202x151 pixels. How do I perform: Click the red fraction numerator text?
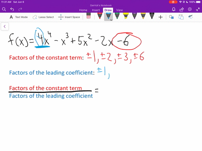click(x=45, y=88)
